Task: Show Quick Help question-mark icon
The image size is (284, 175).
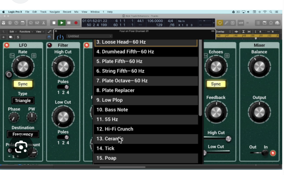Action: point(16,23)
